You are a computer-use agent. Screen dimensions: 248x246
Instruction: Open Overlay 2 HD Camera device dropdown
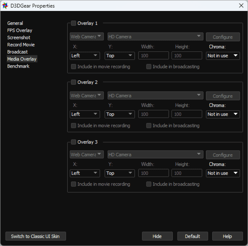tap(155, 95)
